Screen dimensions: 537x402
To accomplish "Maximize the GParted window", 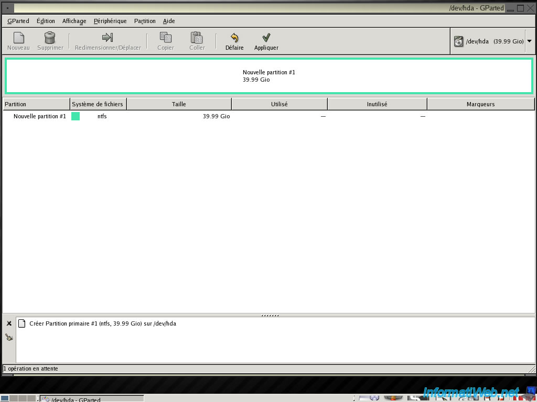I will point(520,8).
